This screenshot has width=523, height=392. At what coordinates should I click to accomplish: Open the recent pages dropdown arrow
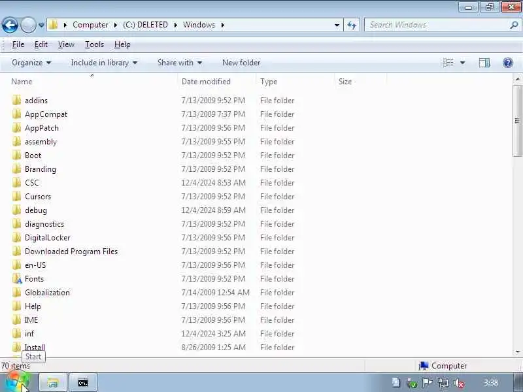(41, 25)
